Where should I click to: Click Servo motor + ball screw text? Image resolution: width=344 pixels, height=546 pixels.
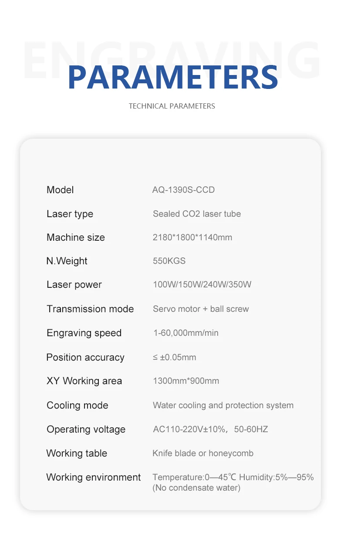coord(201,309)
